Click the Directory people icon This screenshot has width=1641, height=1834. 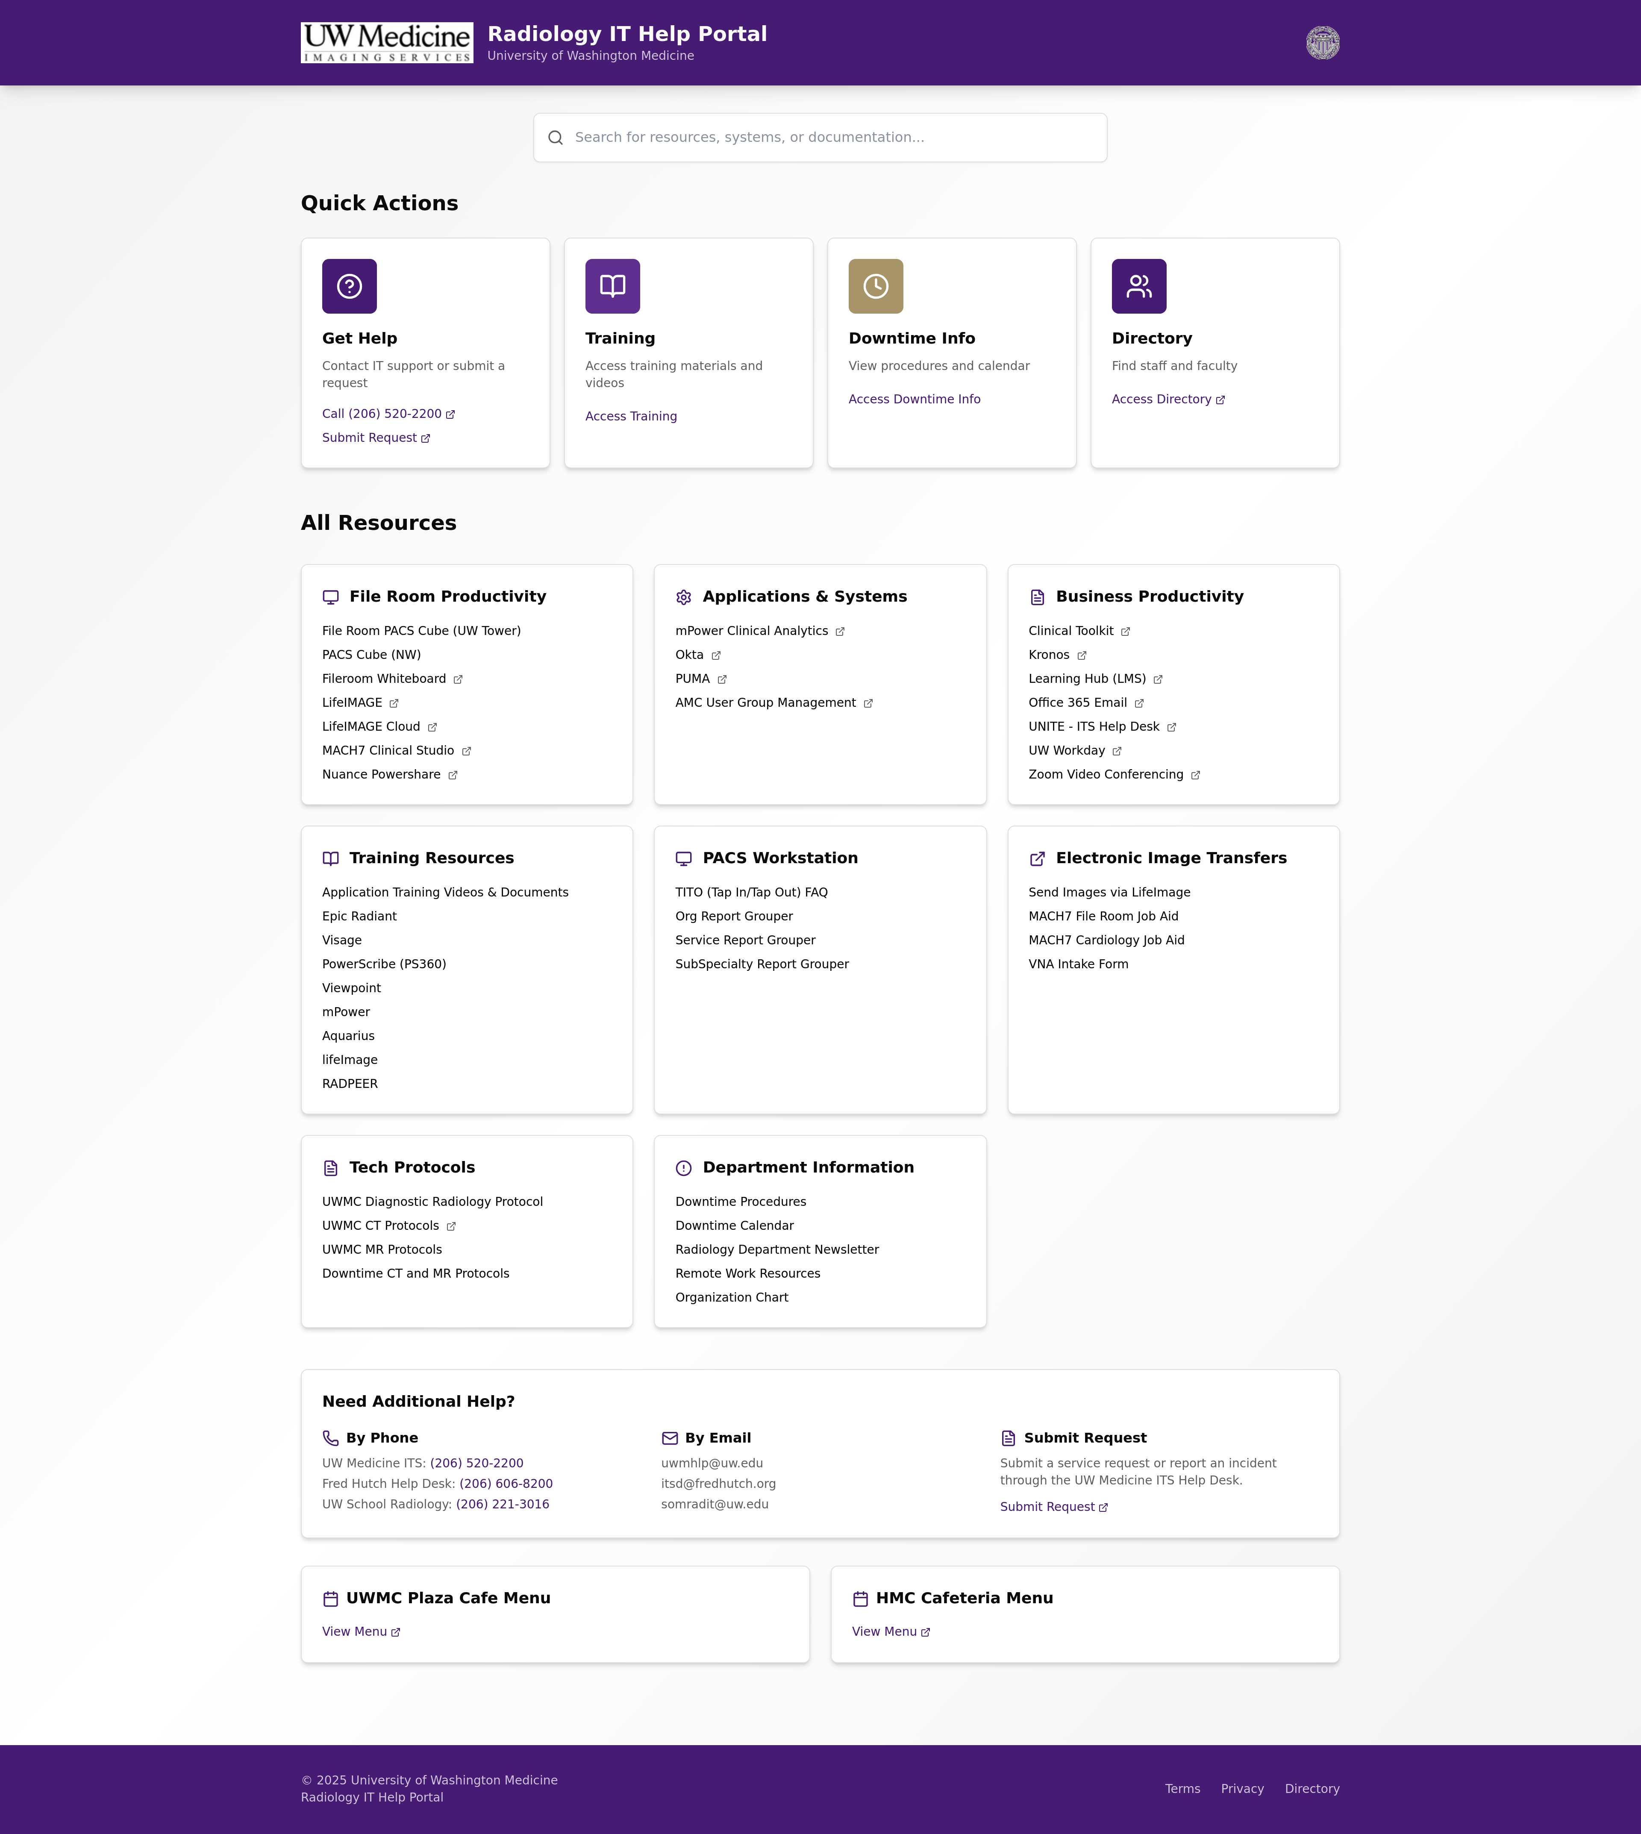(x=1139, y=286)
